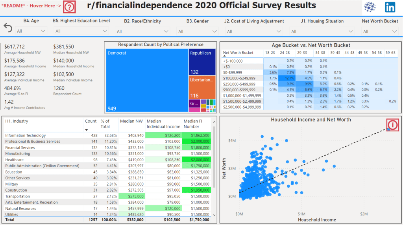Open the Net Worth Bucket filter dropdown
The image size is (403, 225).
tap(380, 31)
